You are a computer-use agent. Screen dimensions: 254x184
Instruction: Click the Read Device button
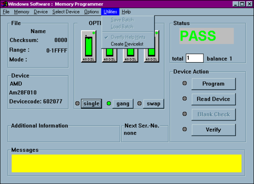tap(214, 99)
